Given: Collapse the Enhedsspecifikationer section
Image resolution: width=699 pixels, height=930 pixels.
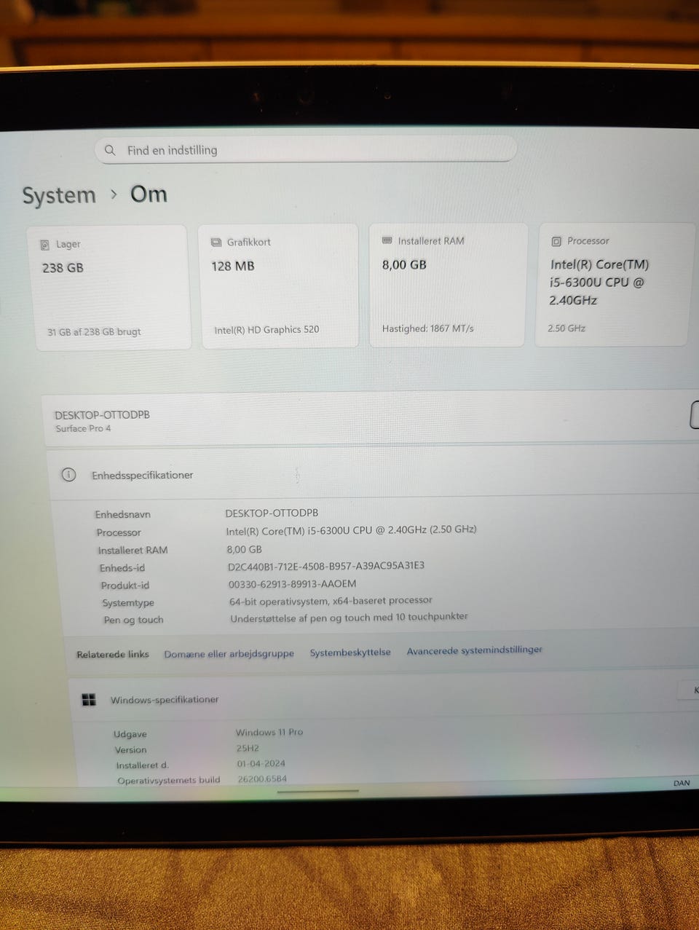Looking at the screenshot, I should point(373,474).
